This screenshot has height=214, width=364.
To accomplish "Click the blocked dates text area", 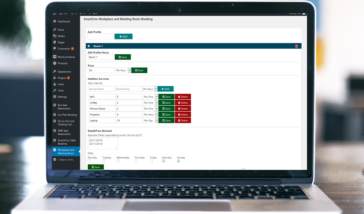I will coord(102,143).
